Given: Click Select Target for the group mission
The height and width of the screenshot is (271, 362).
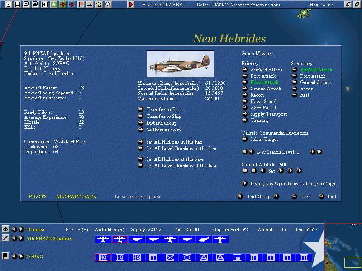Looking at the screenshot, I should [x=263, y=138].
